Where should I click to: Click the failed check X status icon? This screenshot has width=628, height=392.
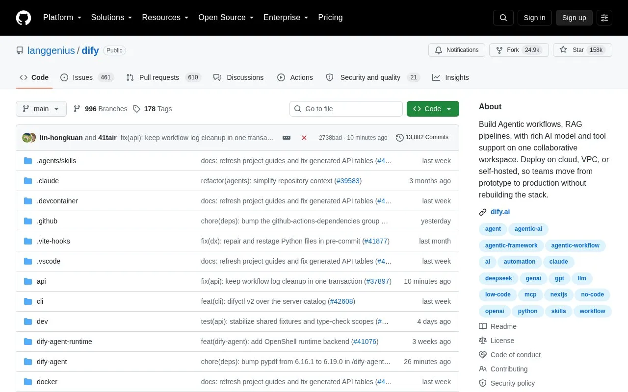(x=304, y=138)
